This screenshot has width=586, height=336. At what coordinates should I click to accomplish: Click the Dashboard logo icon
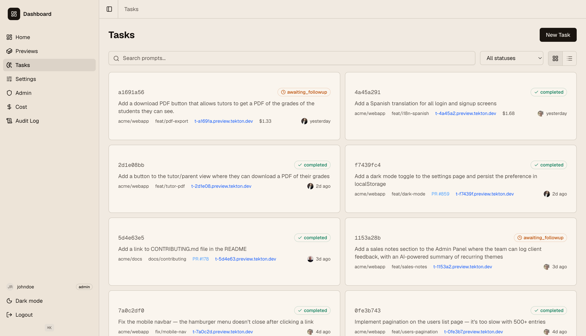(14, 14)
